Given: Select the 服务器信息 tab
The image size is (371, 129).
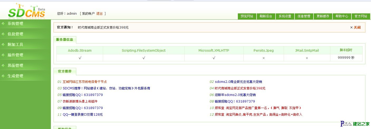Looking at the screenshot, I should (x=65, y=40).
